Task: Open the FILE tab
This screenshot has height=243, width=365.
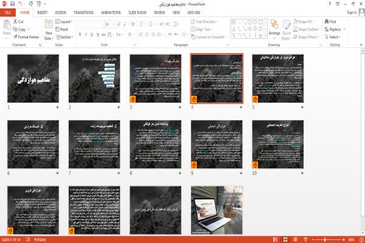Action: (x=8, y=13)
